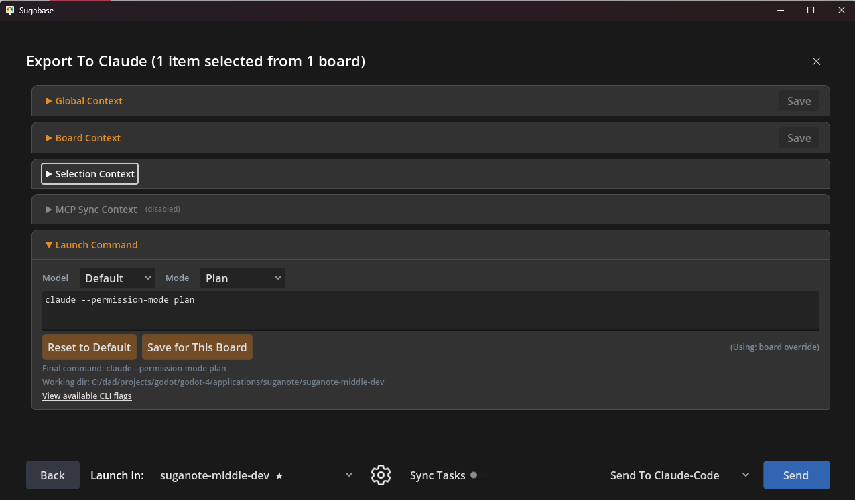This screenshot has width=855, height=500.
Task: Open the Model dropdown
Action: click(117, 278)
